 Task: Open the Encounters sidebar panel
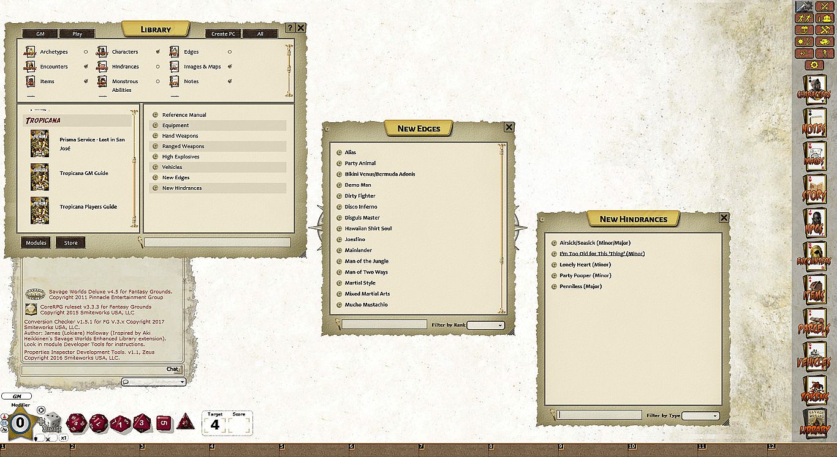(x=814, y=258)
